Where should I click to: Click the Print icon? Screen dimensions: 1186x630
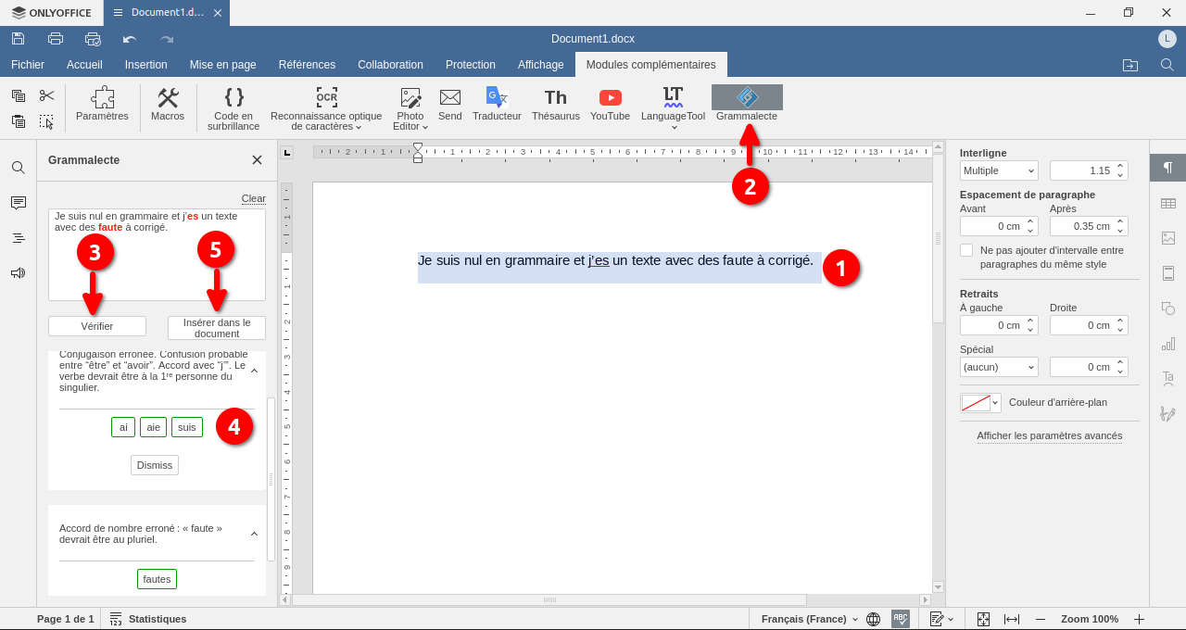coord(56,39)
